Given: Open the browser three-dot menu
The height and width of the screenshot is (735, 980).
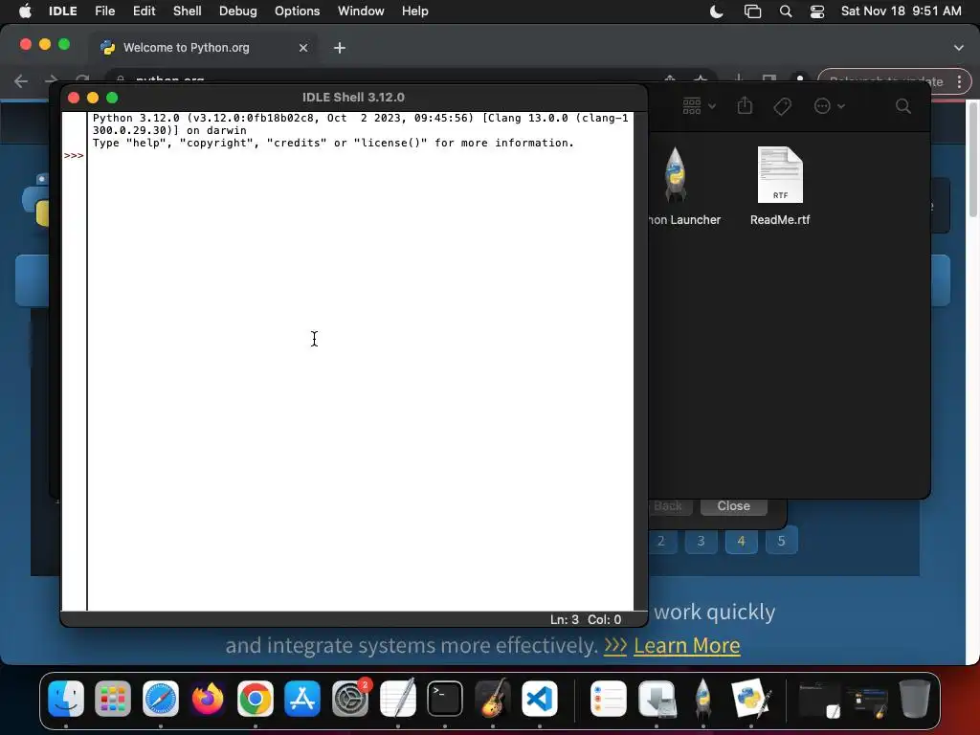Looking at the screenshot, I should point(959,82).
